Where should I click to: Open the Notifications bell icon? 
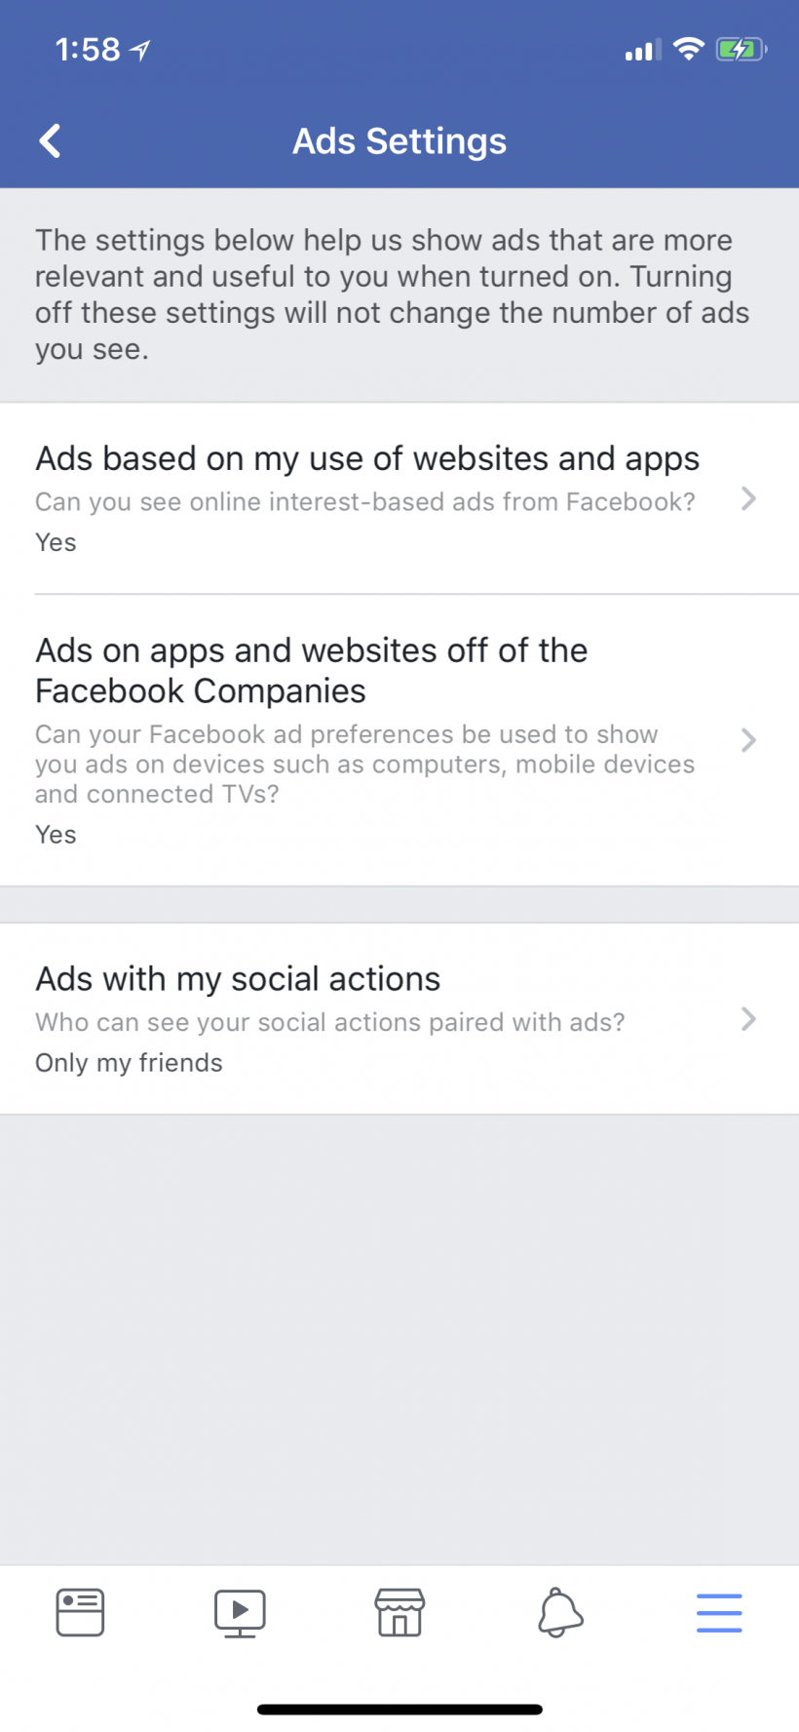560,1612
